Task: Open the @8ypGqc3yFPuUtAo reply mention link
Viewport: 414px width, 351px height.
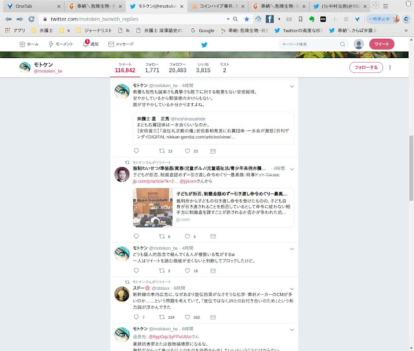Action: 169,337
